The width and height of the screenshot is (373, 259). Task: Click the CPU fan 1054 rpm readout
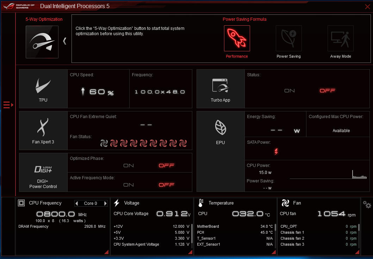(336, 214)
